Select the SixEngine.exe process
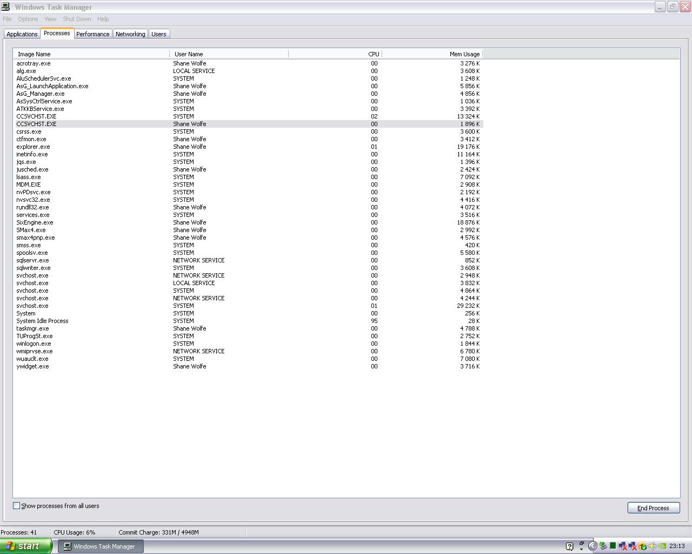This screenshot has height=554, width=692. coord(248,222)
